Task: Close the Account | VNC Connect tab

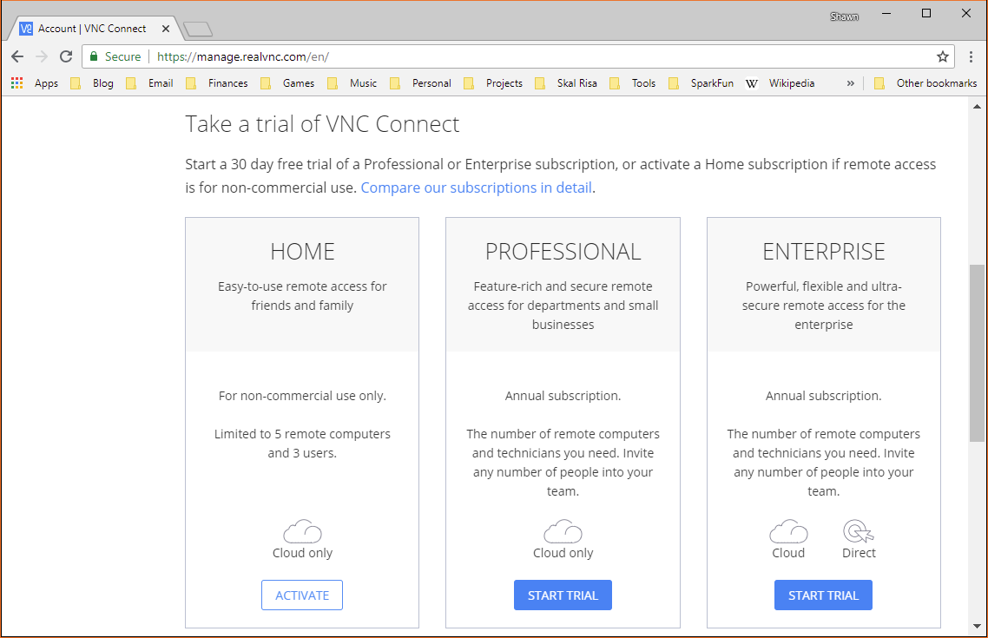Action: tap(166, 29)
